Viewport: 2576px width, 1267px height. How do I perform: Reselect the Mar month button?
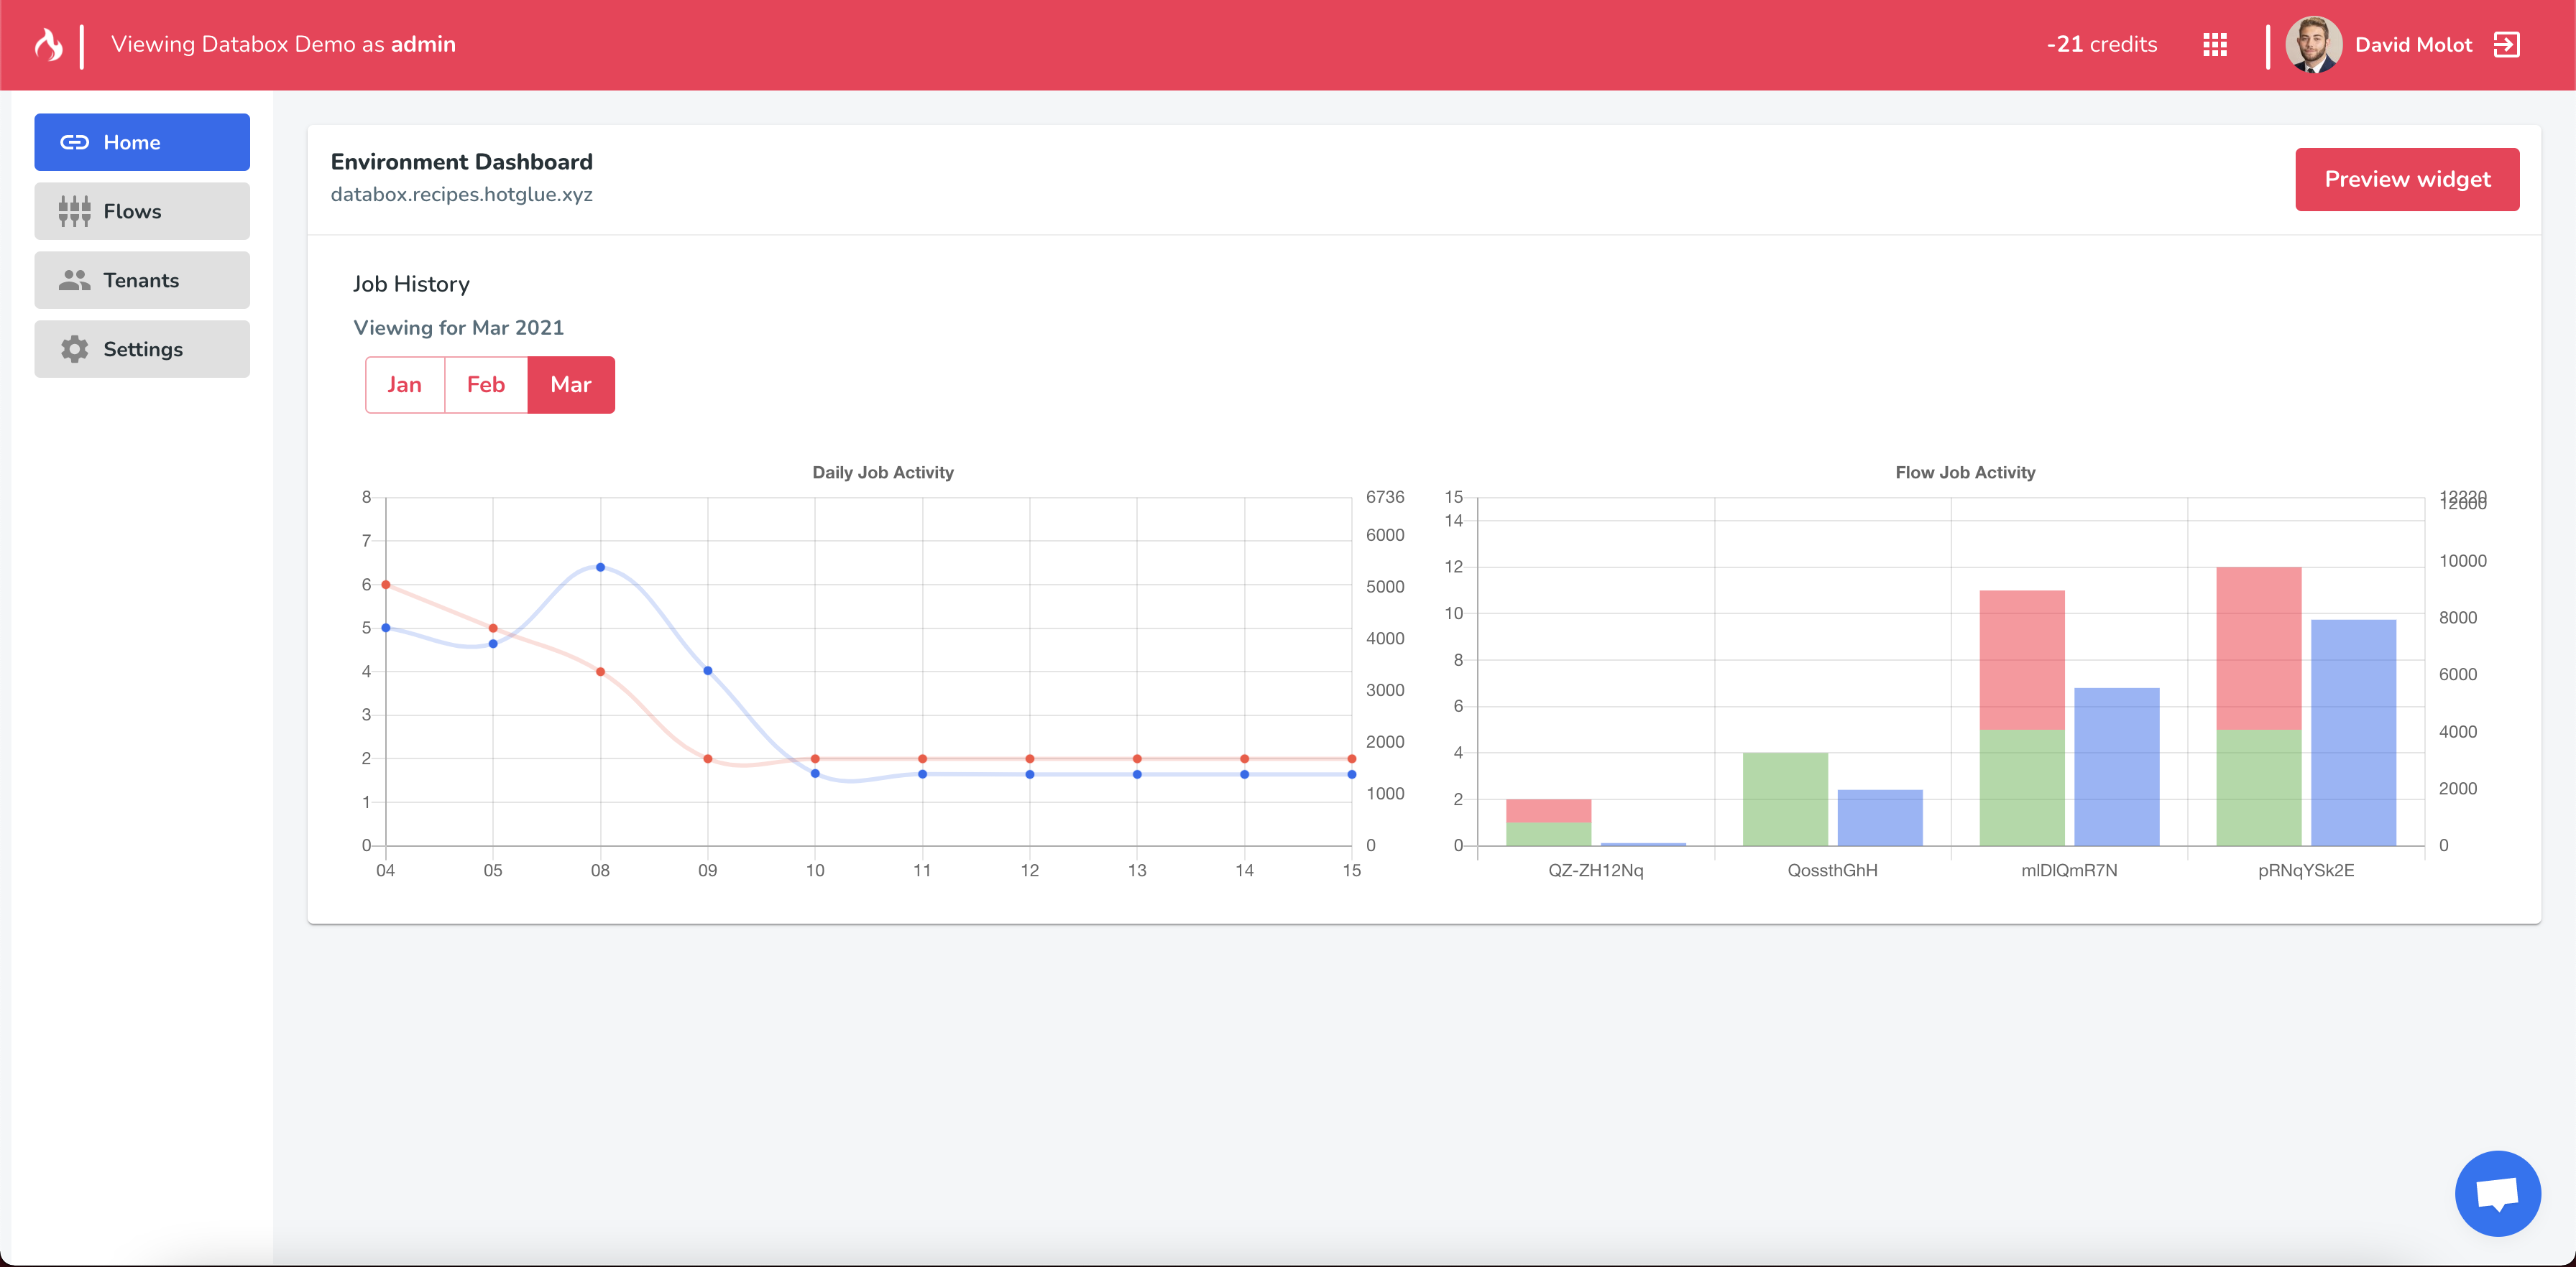[571, 385]
